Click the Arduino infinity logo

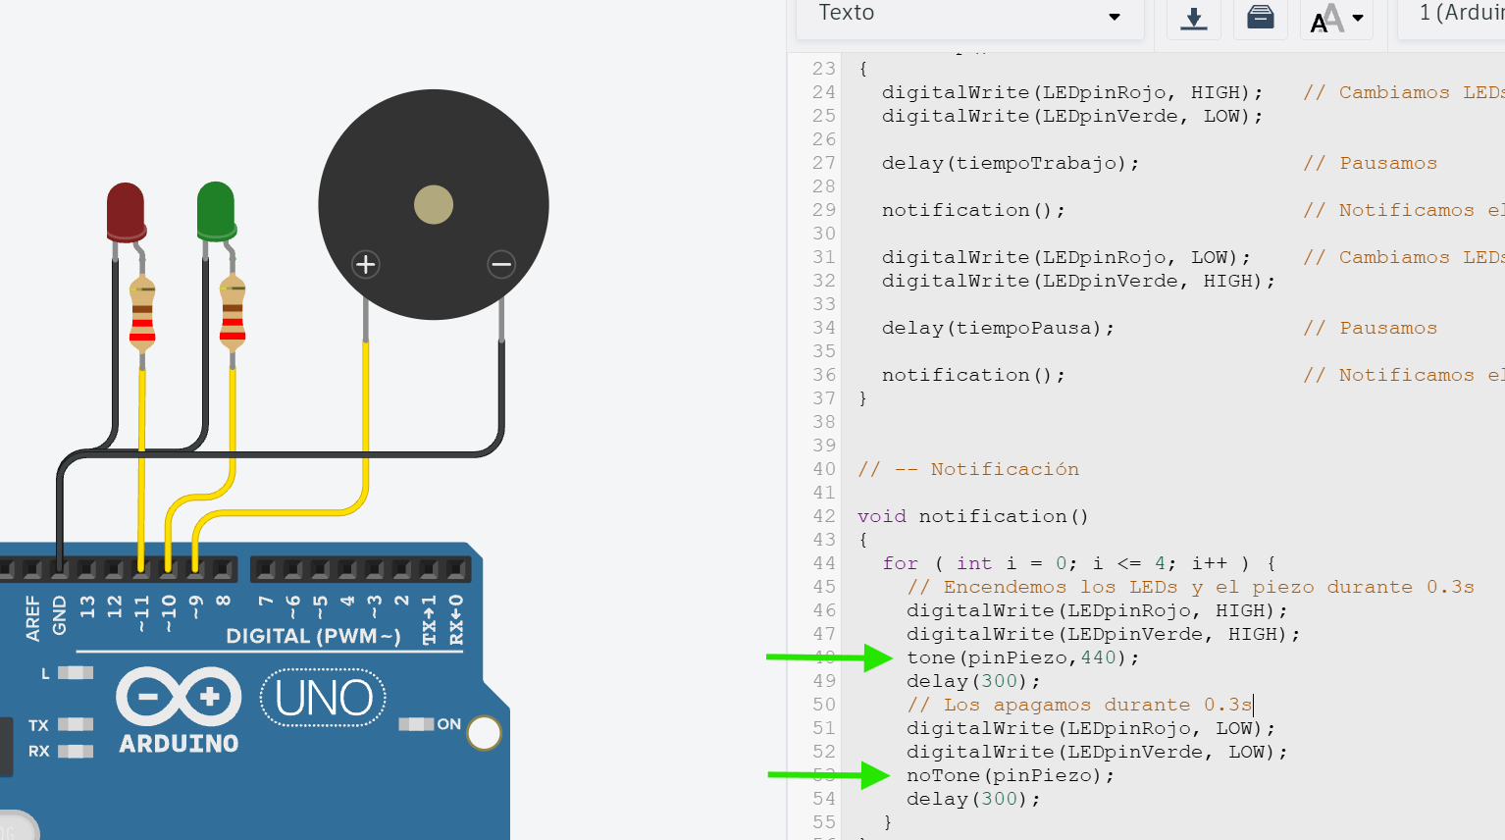click(x=179, y=698)
